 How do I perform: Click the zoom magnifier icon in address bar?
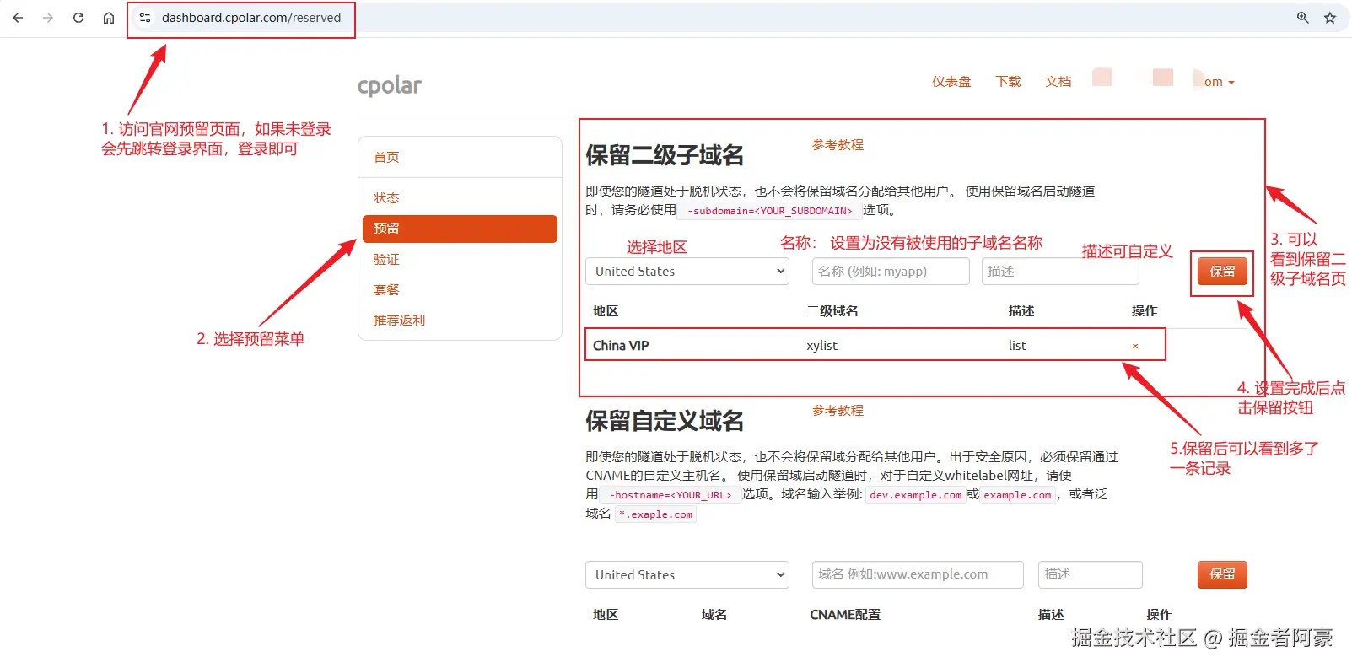pos(1303,18)
